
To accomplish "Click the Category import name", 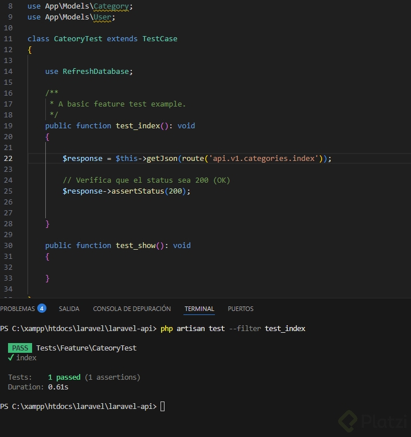I will coord(111,6).
